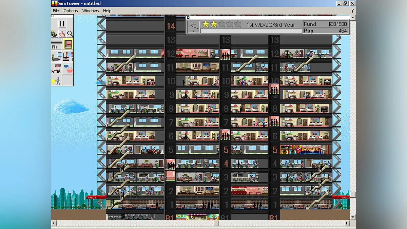This screenshot has height=229, width=407.
Task: Click the analog clock in info bar
Action: pyautogui.click(x=193, y=27)
